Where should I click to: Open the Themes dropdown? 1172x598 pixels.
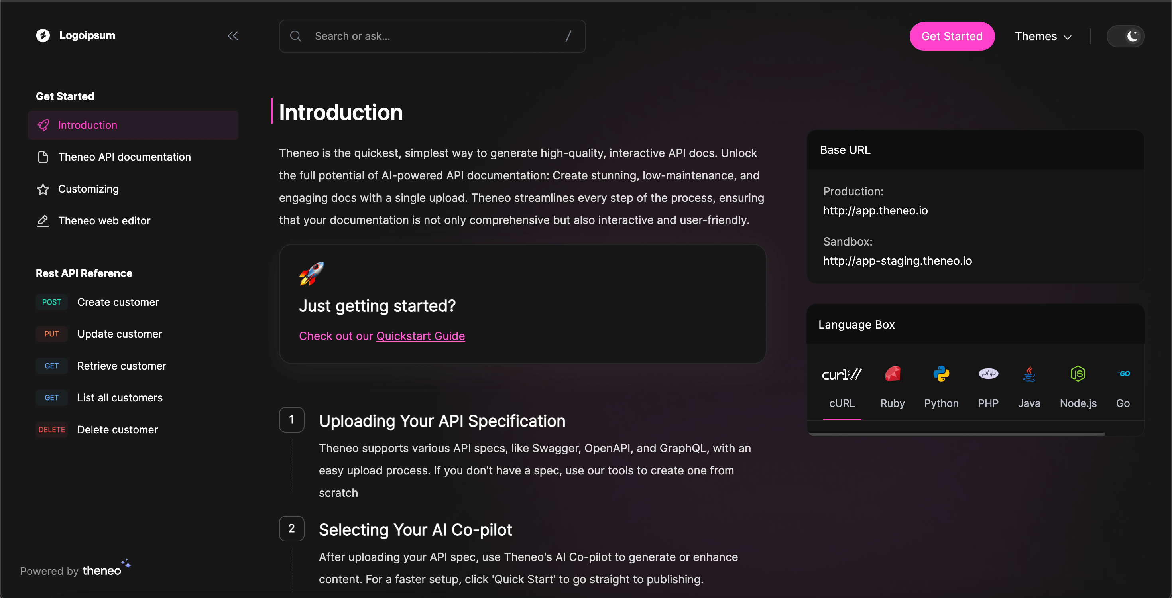pyautogui.click(x=1043, y=36)
